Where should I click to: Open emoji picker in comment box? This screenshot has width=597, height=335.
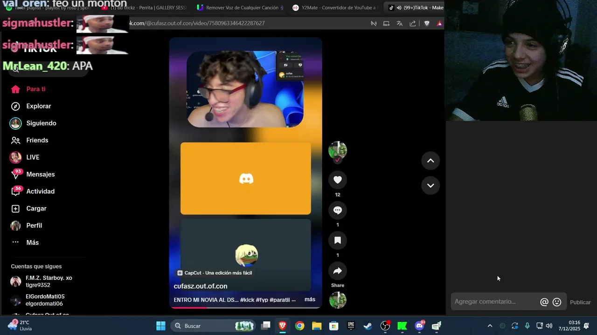point(557,302)
